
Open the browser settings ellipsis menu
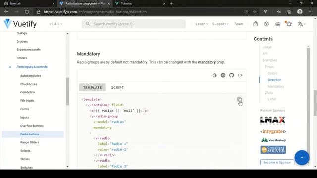pos(311,12)
